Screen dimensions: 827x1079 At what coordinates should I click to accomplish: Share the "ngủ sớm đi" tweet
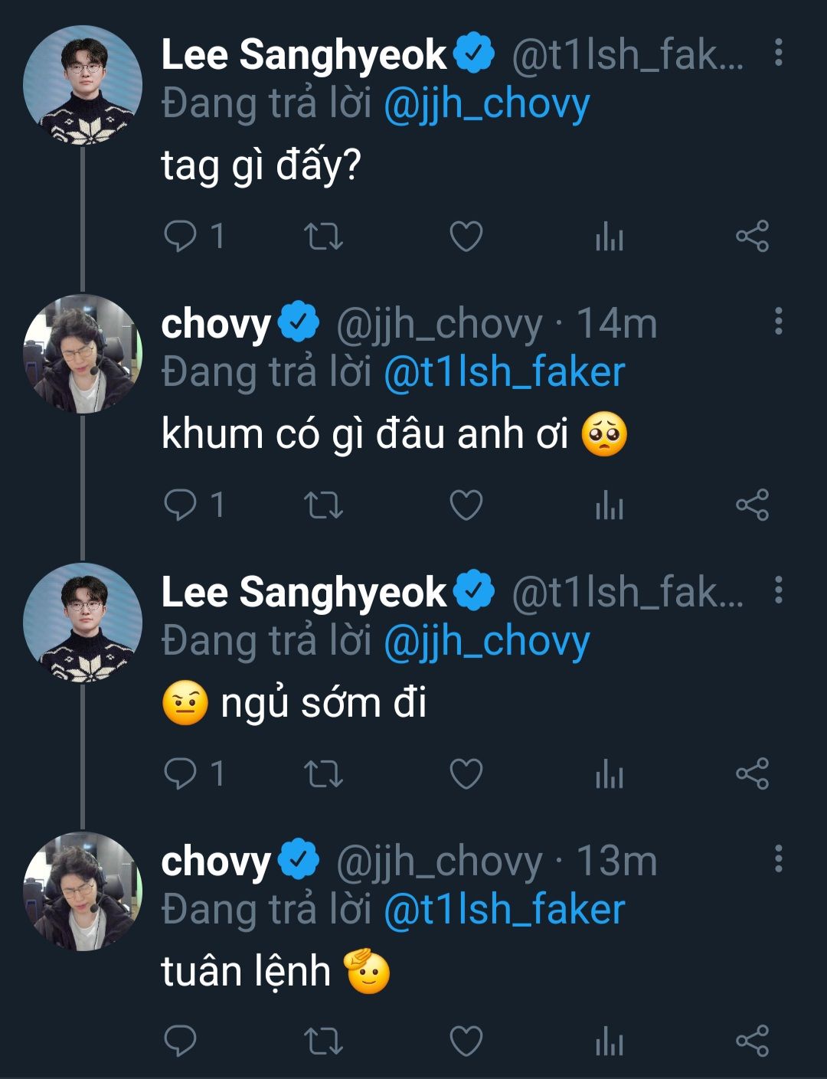[752, 774]
